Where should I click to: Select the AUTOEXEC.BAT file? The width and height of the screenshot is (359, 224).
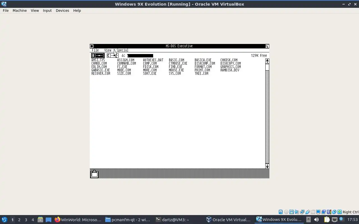pyautogui.click(x=153, y=60)
